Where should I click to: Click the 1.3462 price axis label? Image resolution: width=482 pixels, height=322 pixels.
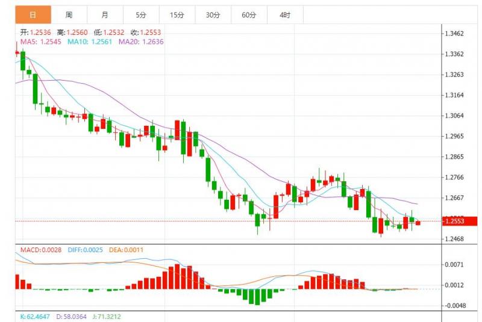pos(454,34)
